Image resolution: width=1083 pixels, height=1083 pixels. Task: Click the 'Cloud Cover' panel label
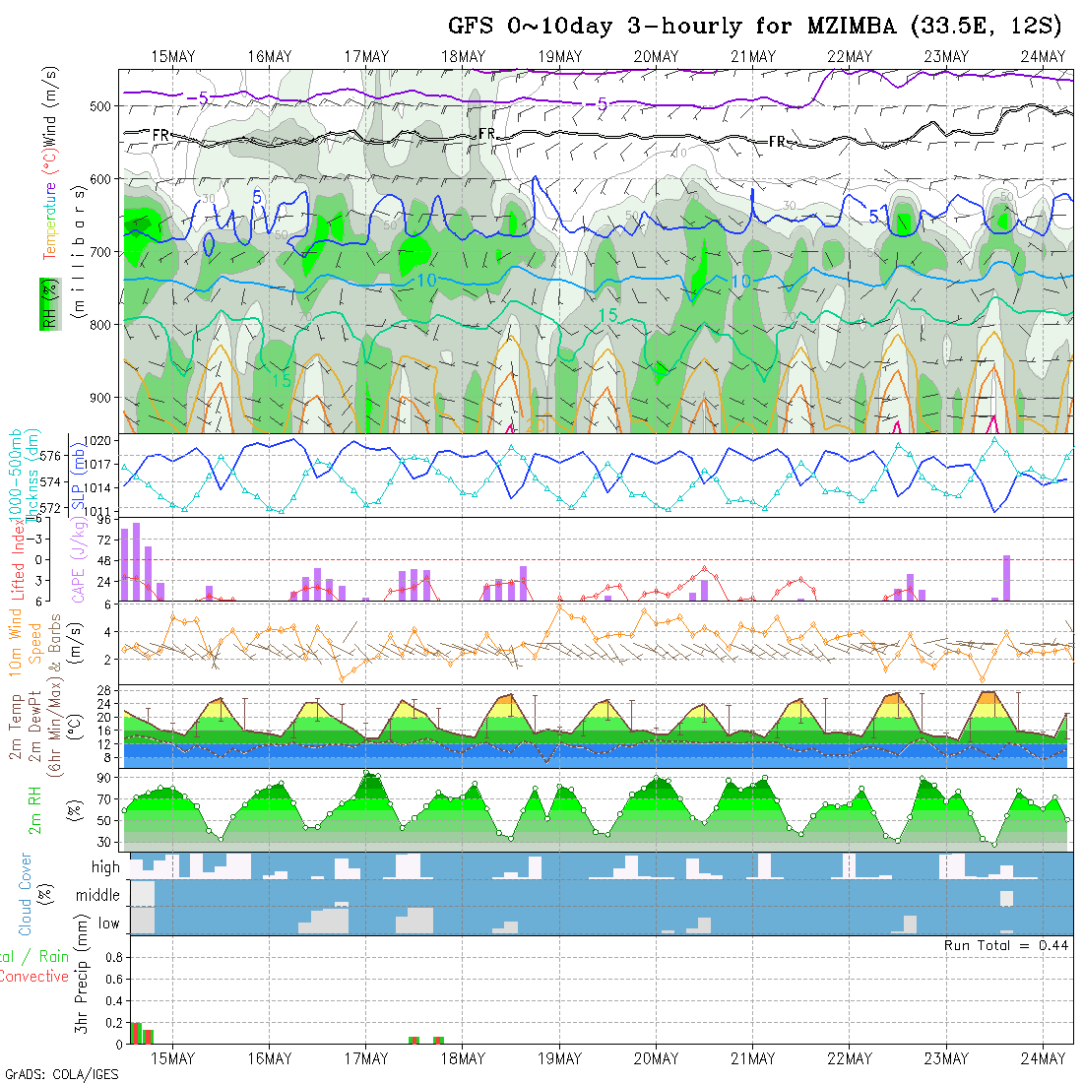tap(26, 894)
